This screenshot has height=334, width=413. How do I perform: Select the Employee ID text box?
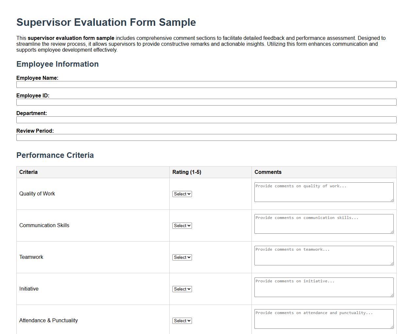pos(206,102)
